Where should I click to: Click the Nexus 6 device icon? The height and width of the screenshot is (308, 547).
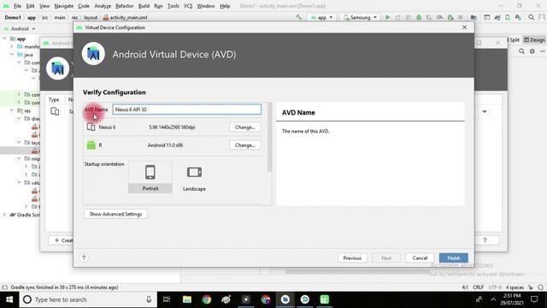(x=91, y=127)
